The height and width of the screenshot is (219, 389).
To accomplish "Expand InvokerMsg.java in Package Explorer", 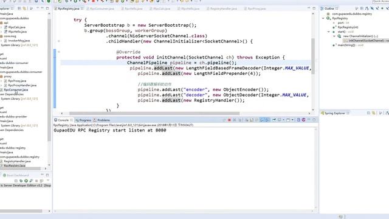I will point(1,41).
